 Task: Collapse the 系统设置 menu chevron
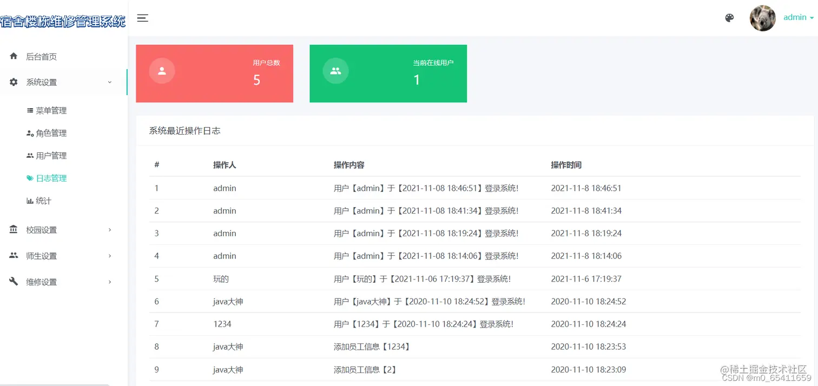tap(110, 82)
